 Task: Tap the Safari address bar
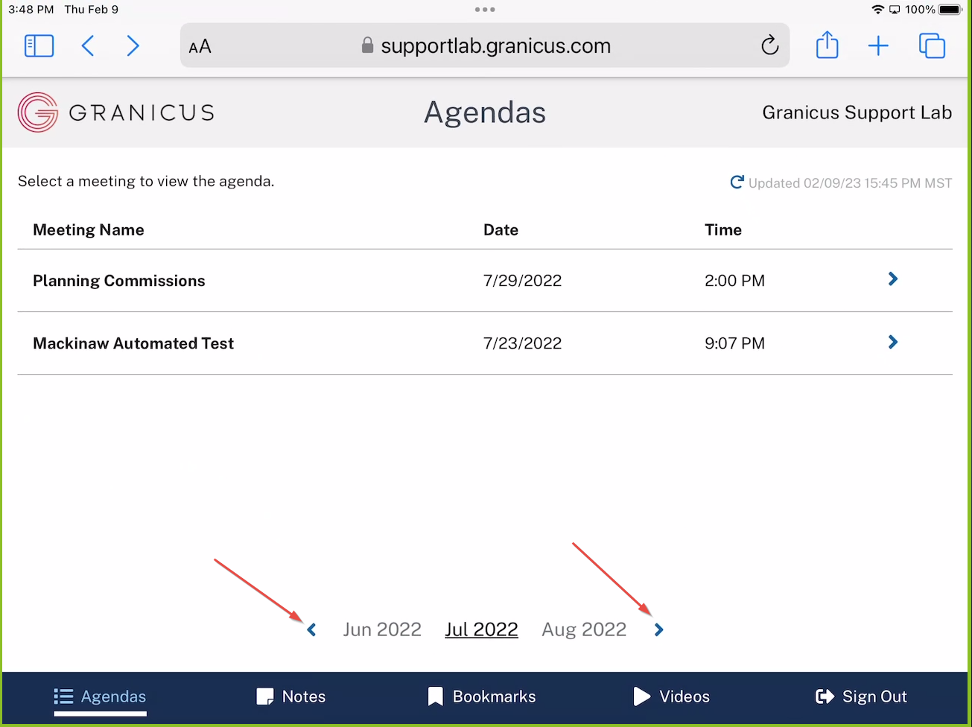485,46
